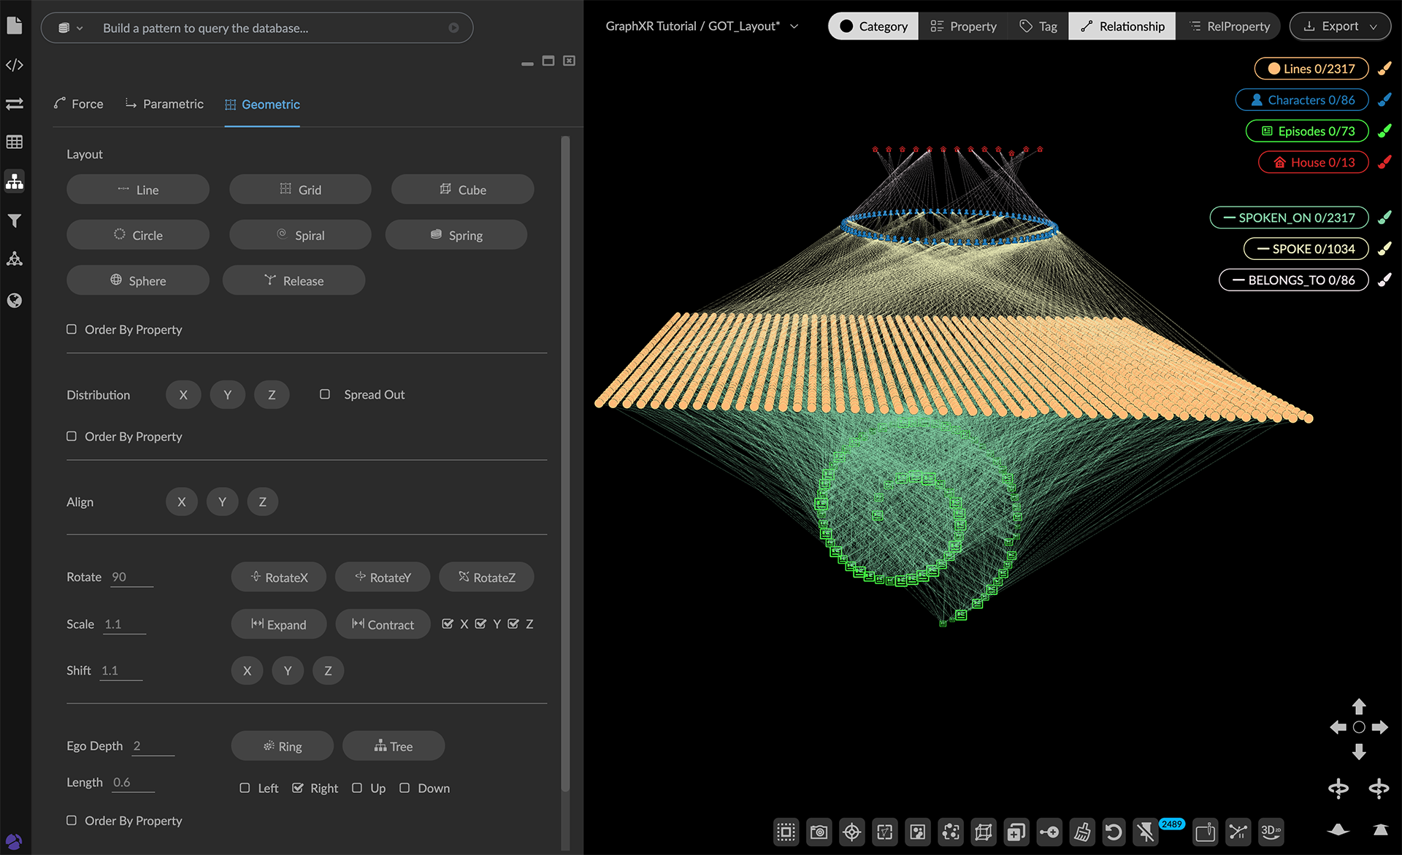Uncheck the Right direction checkbox
Image resolution: width=1402 pixels, height=855 pixels.
tap(298, 788)
